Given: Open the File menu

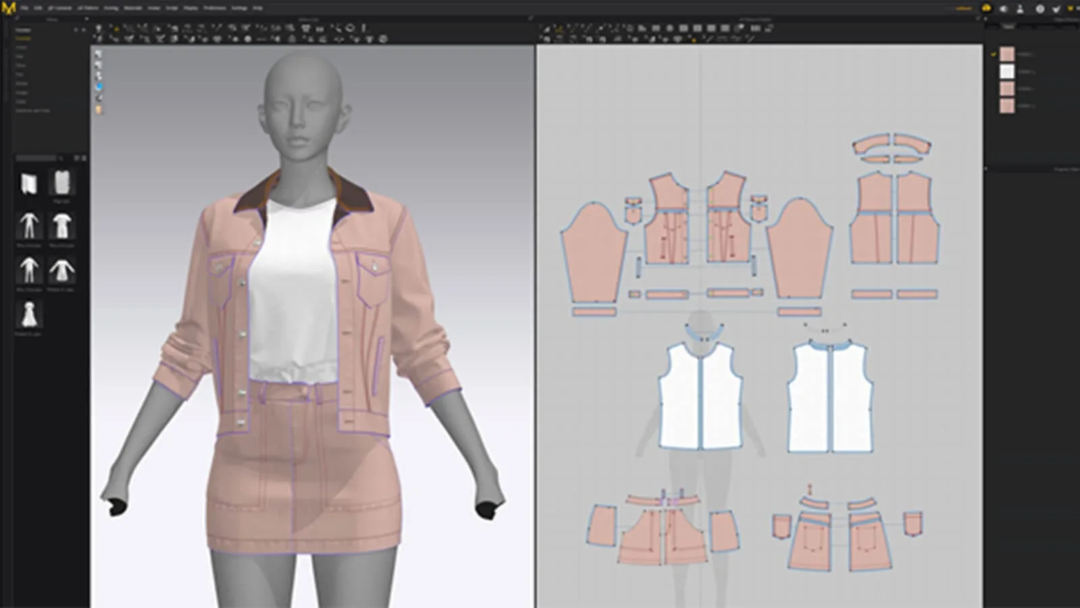Looking at the screenshot, I should pos(24,8).
